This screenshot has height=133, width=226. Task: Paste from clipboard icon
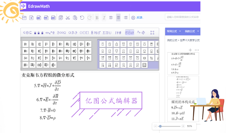pyautogui.click(x=75, y=18)
